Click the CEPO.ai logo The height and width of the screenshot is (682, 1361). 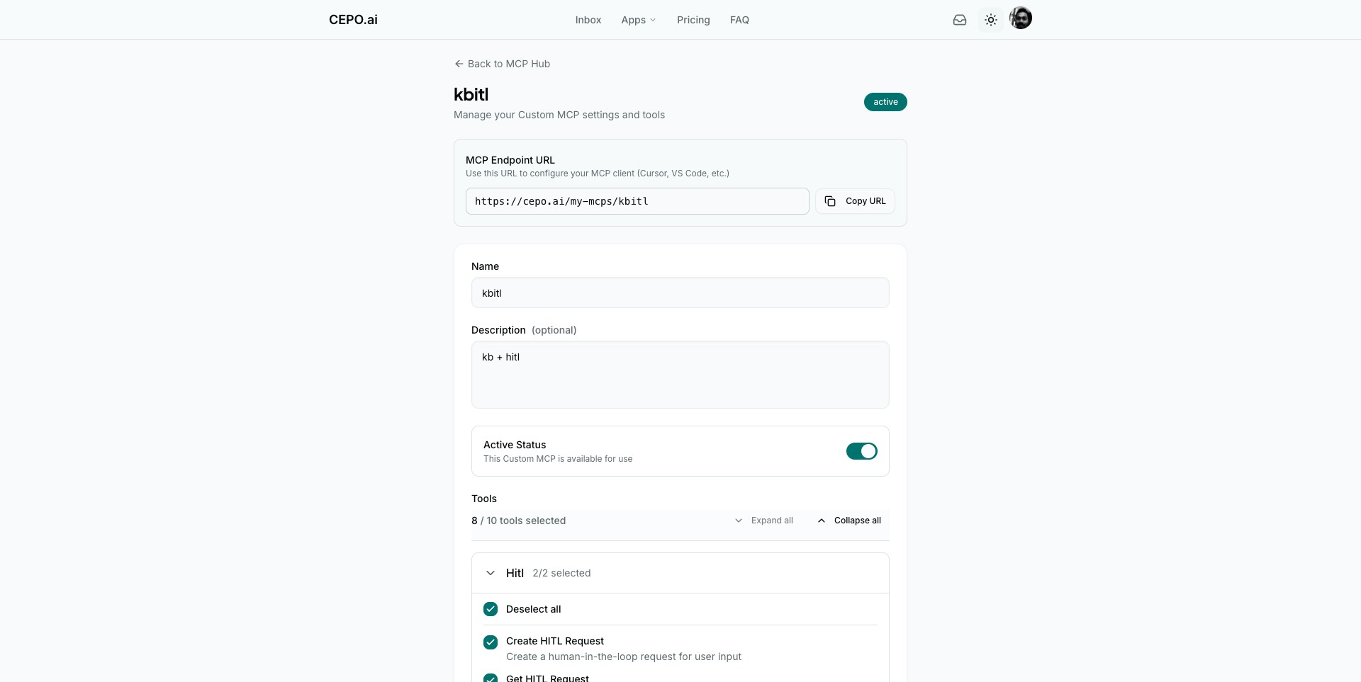click(353, 20)
